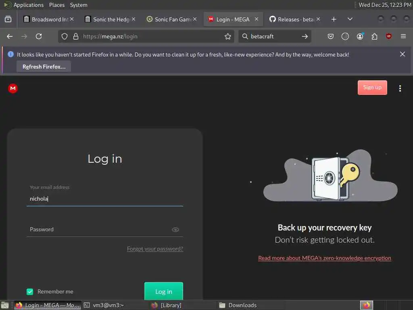Open the Applications menu

pos(29,5)
